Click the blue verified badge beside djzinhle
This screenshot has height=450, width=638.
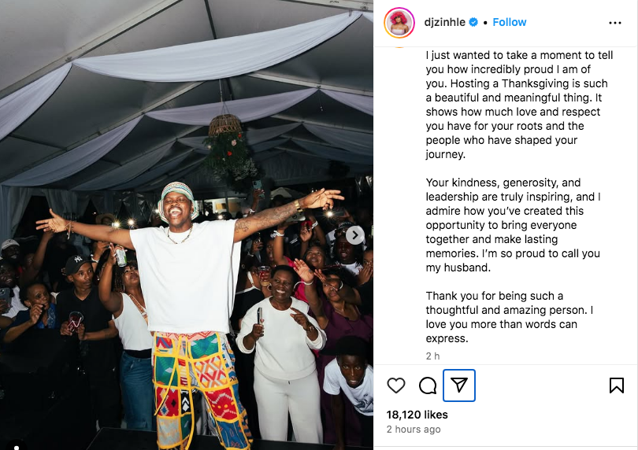(473, 22)
